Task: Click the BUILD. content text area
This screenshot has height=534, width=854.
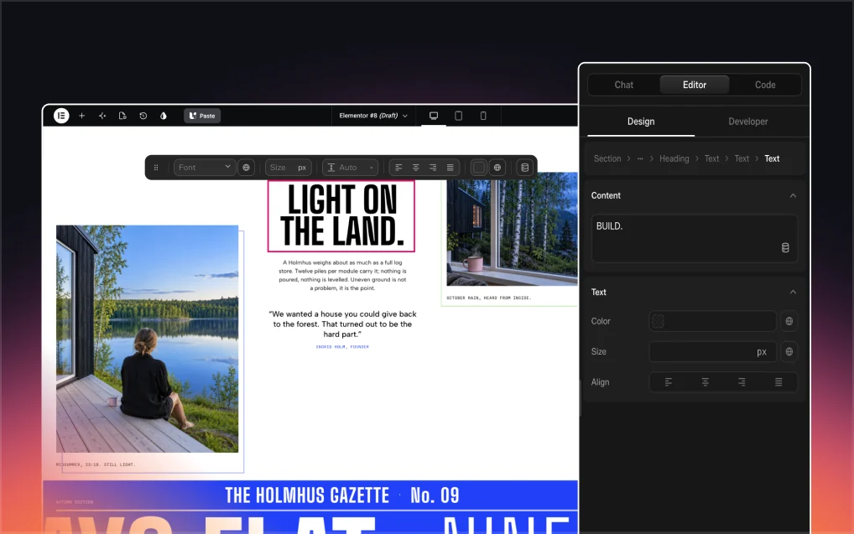Action: pos(695,238)
